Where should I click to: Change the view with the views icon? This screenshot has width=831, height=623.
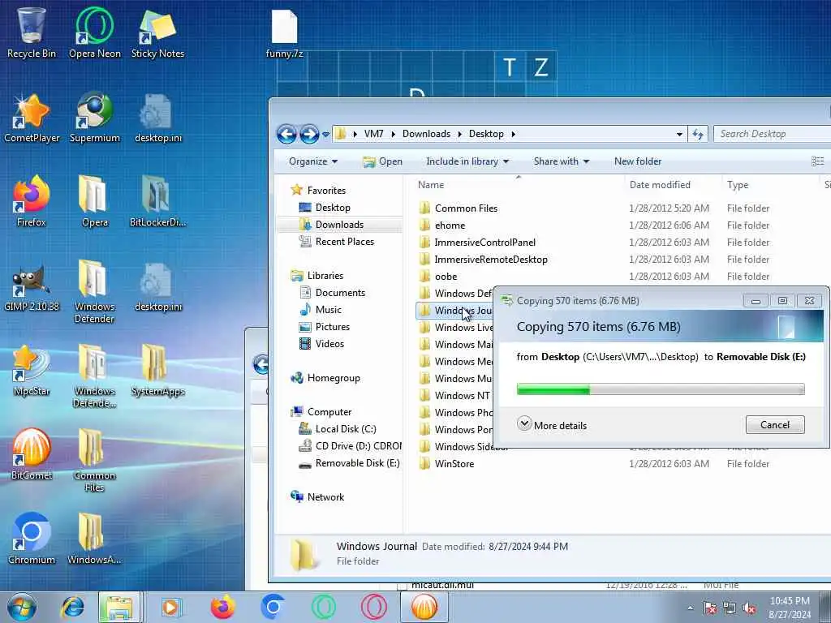click(x=817, y=161)
